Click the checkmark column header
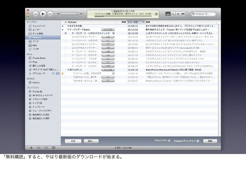 pyautogui.click(x=66, y=22)
